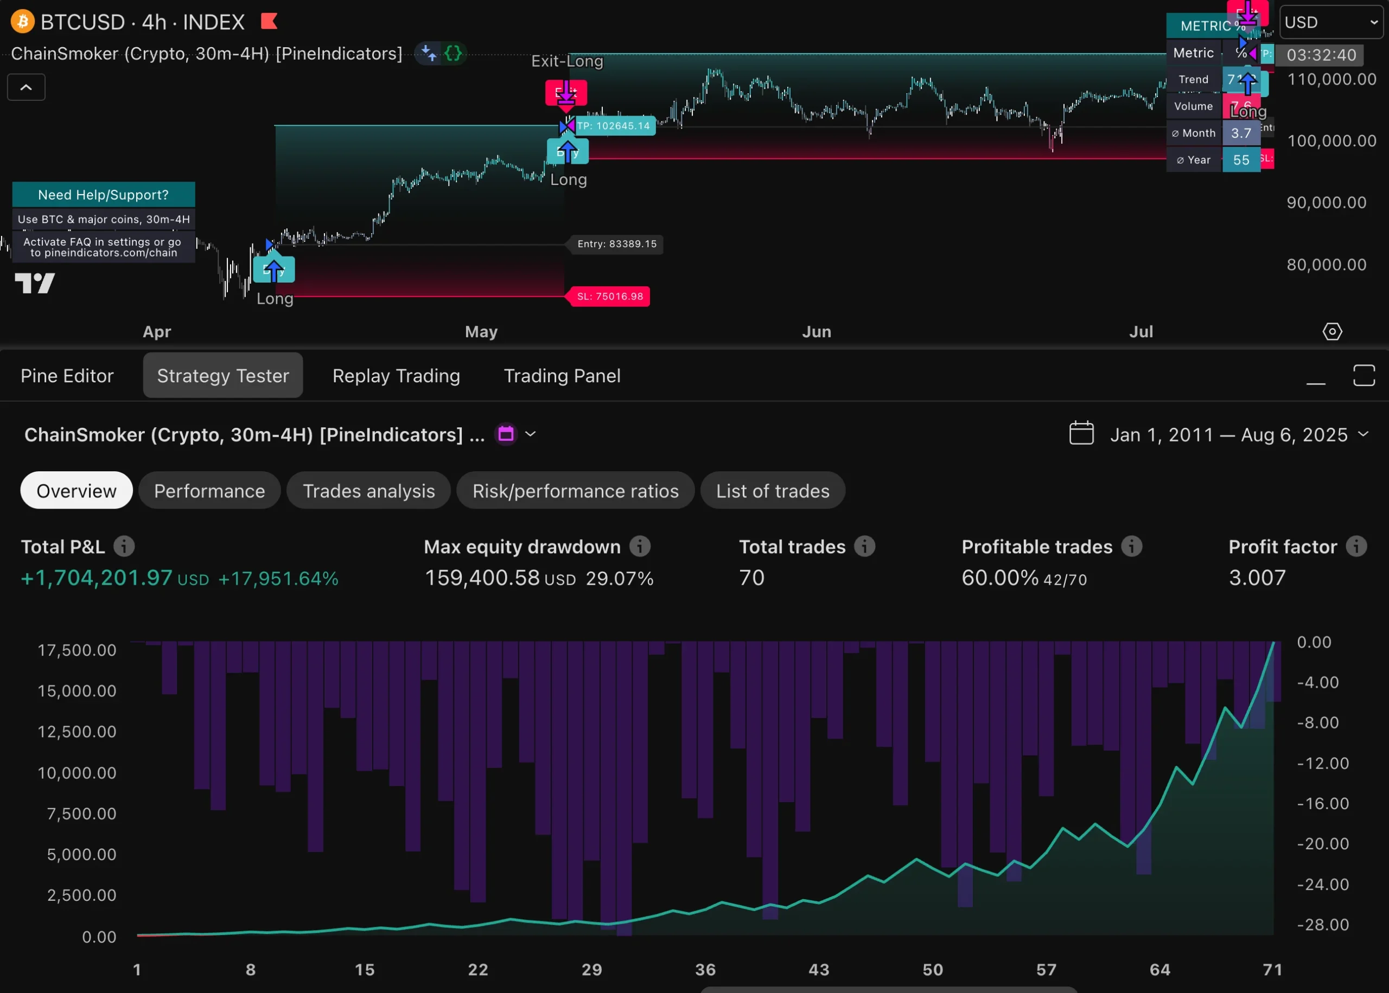Screen dimensions: 1389x993
Task: Click the pineindicators.com/chain FAQ text
Action: tap(104, 247)
